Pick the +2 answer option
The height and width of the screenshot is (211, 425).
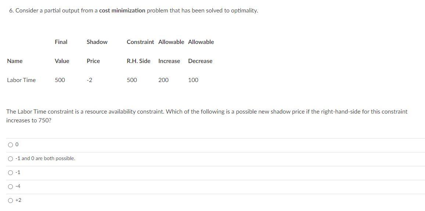(10, 200)
